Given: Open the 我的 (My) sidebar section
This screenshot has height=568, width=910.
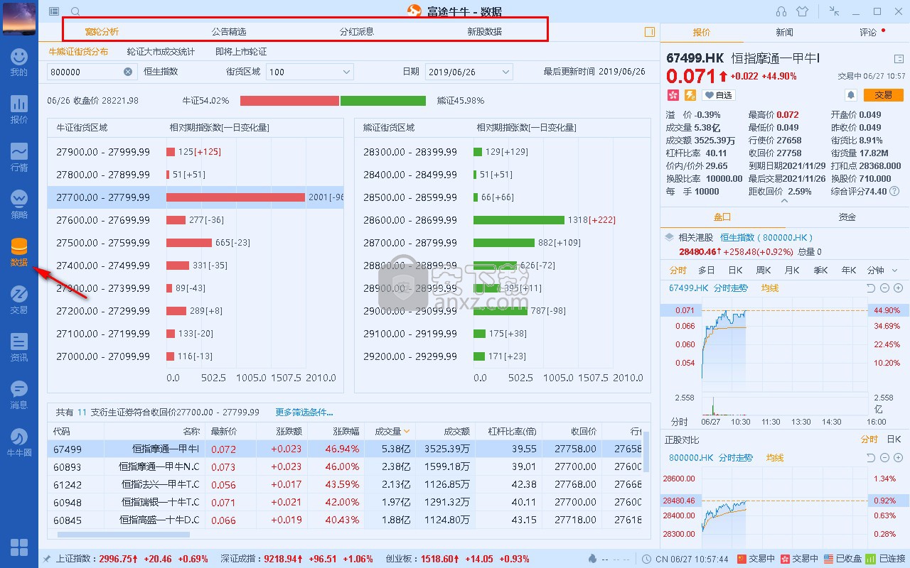Looking at the screenshot, I should point(19,62).
